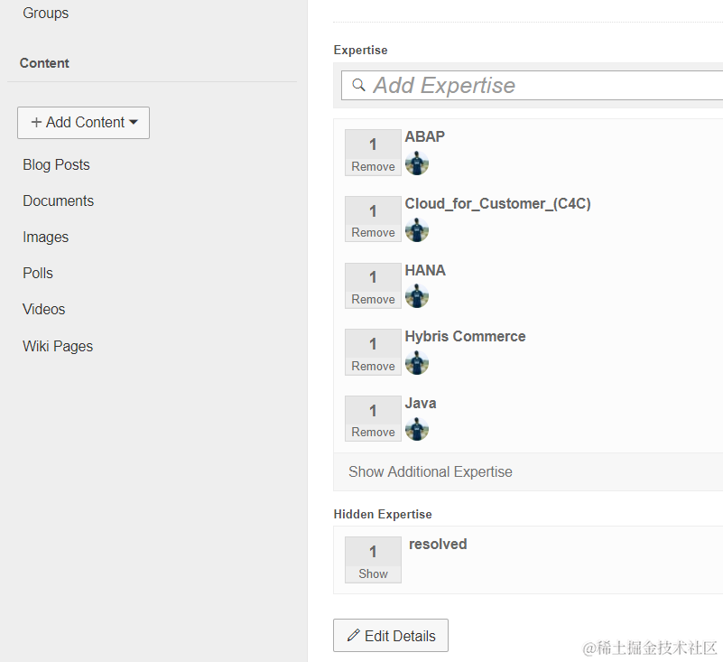
Task: Remove Hybris Commerce expertise
Action: click(373, 366)
